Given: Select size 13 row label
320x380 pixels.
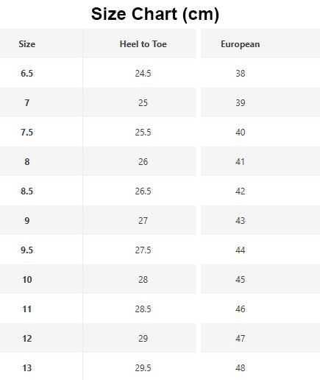Looking at the screenshot, I should point(27,368).
